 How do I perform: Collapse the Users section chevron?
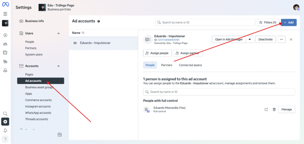[58, 33]
